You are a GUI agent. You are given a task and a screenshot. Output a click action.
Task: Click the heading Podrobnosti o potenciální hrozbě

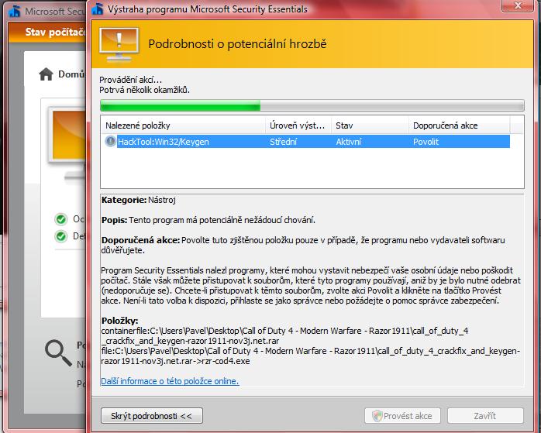(x=237, y=44)
